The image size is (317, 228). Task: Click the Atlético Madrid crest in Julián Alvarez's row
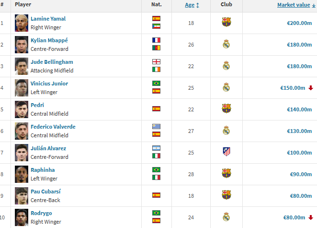pyautogui.click(x=226, y=152)
